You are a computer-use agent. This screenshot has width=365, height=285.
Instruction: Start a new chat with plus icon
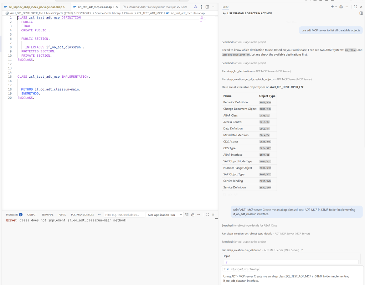pos(332,7)
